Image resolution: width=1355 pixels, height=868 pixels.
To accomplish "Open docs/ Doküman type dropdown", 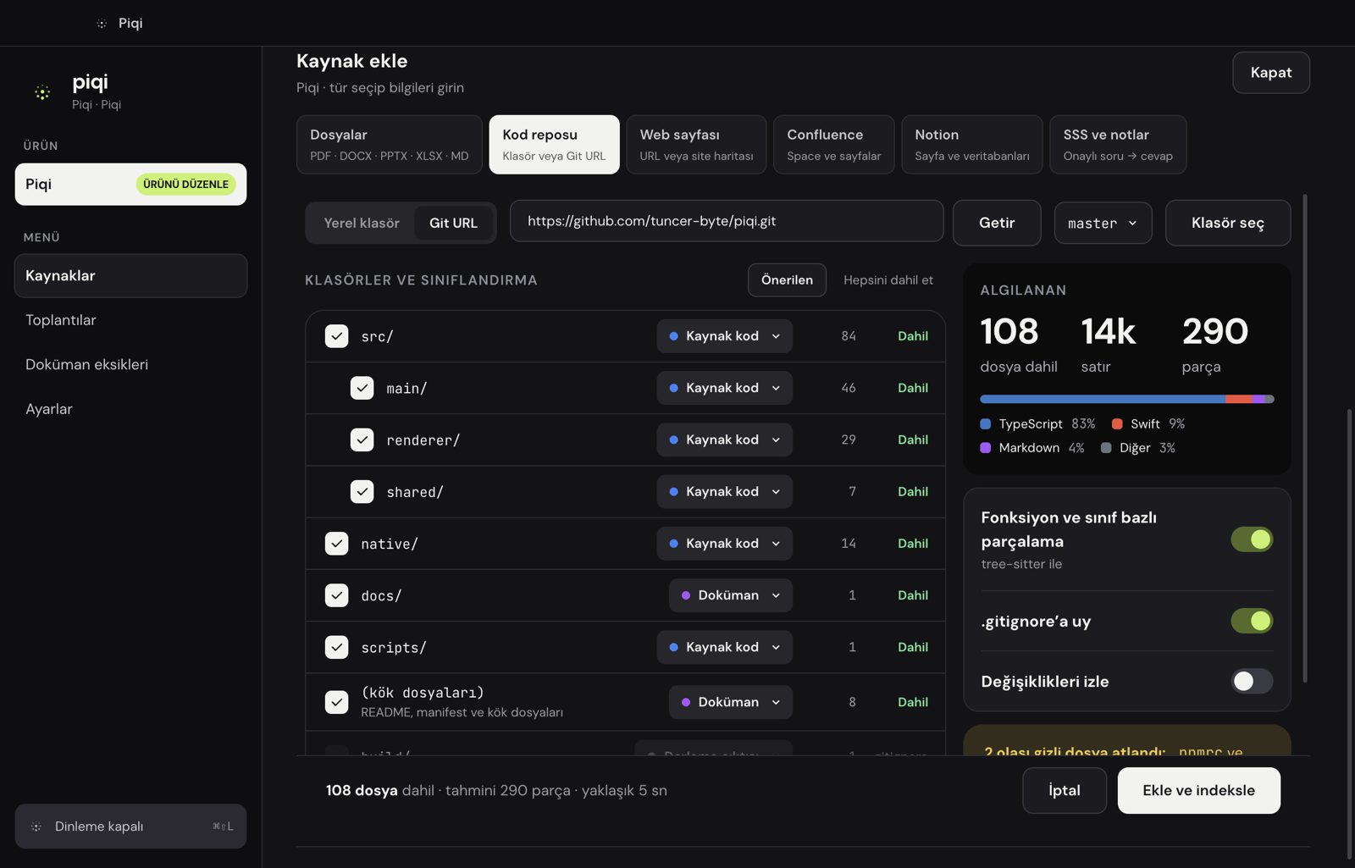I will [x=730, y=595].
